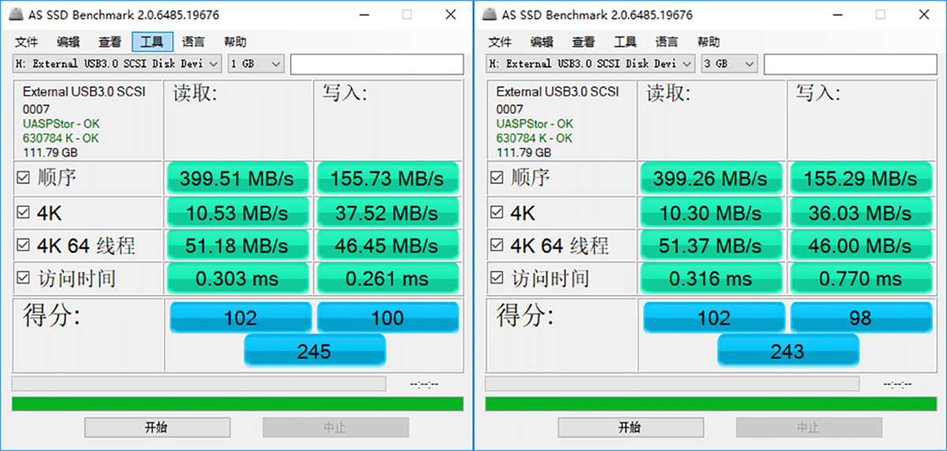
Task: Click the AS SSD app icon in right window title bar
Action: pyautogui.click(x=490, y=14)
